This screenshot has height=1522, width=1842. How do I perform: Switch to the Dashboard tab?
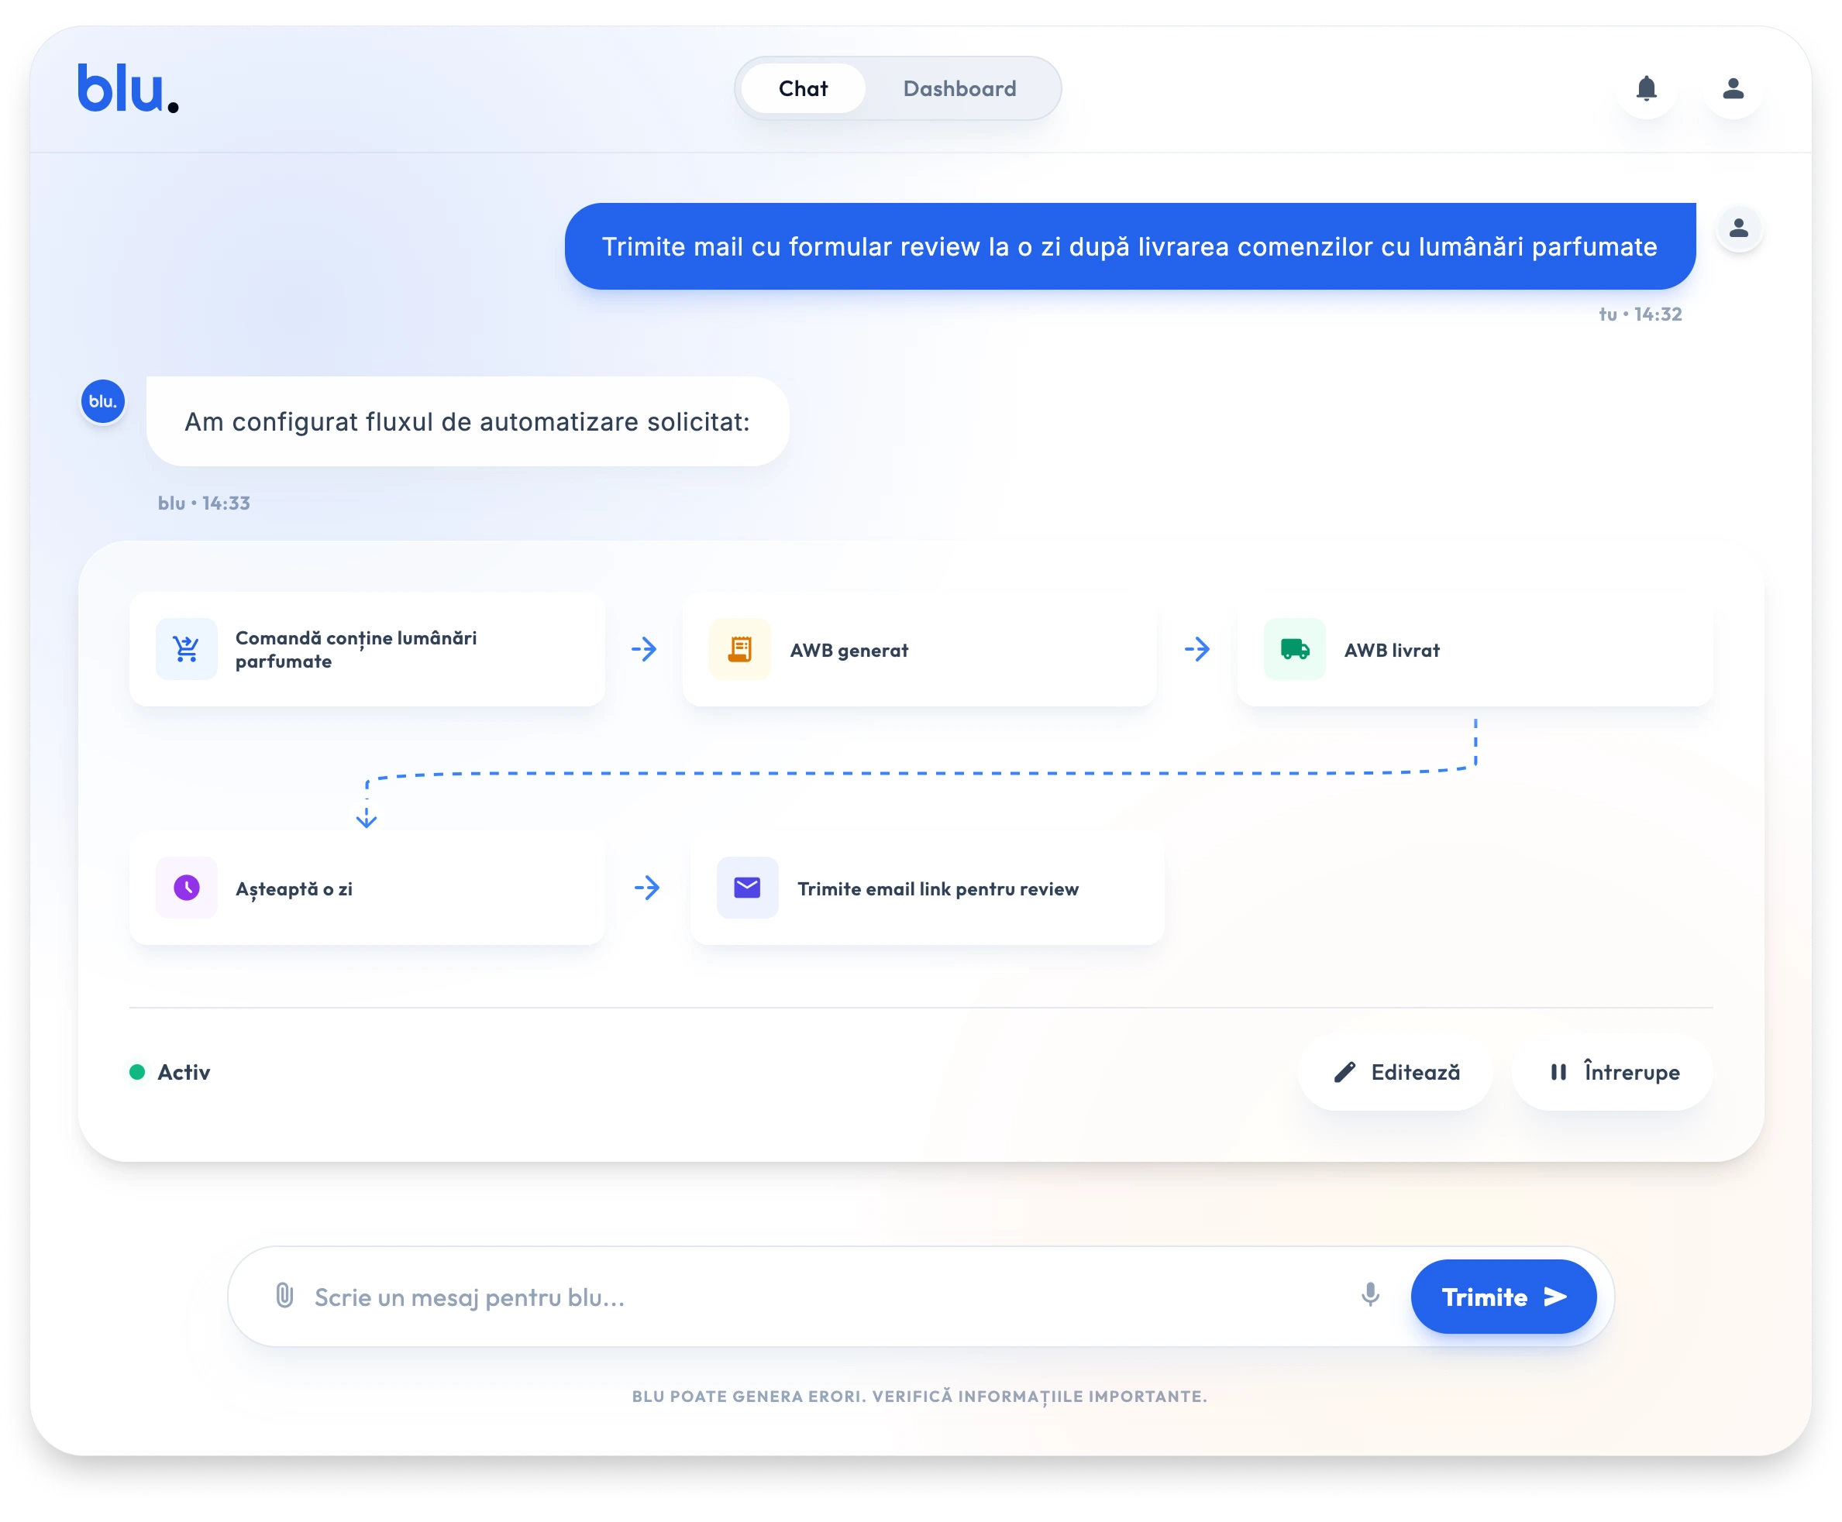point(959,88)
